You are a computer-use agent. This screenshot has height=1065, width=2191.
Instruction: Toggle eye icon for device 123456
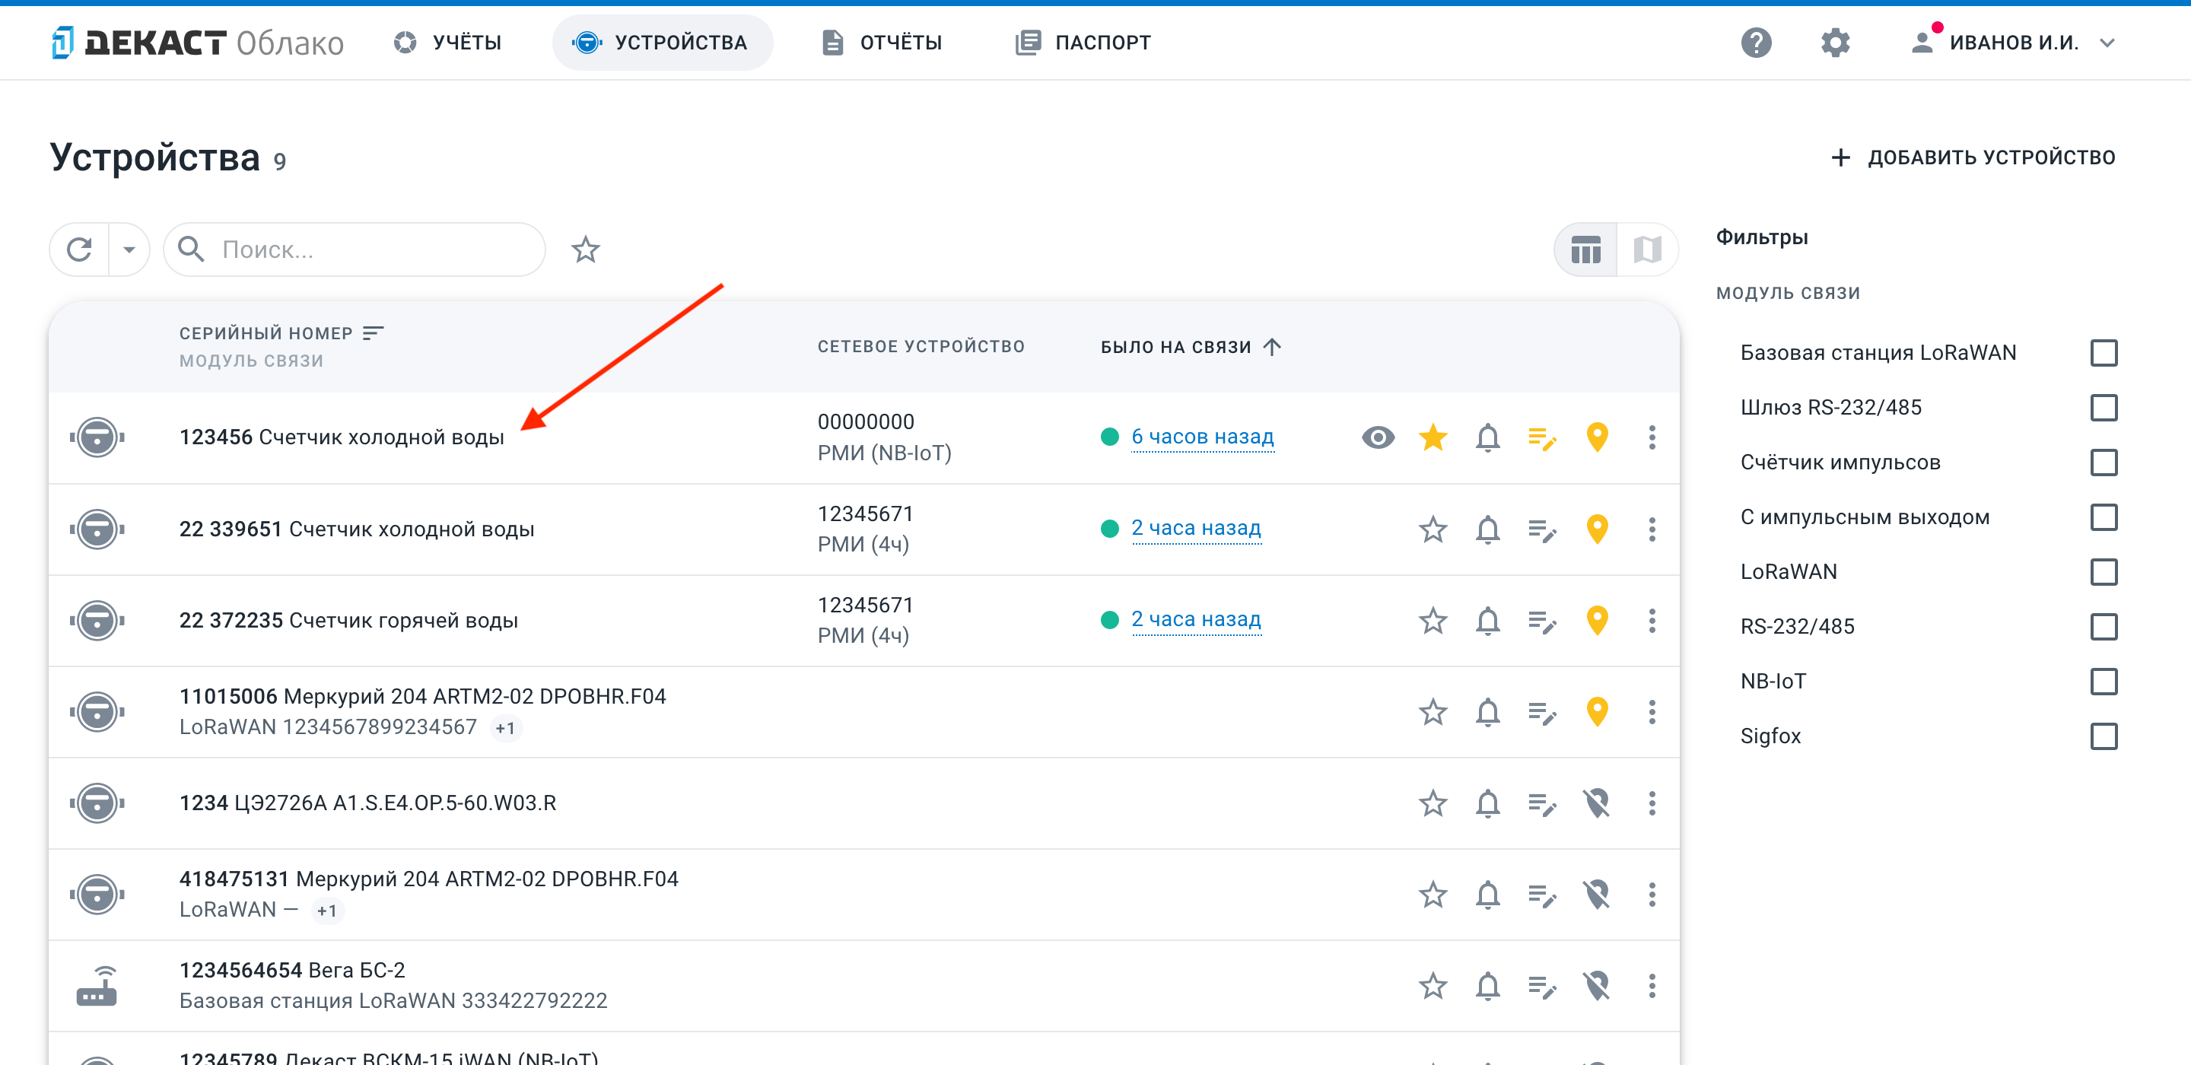[x=1378, y=437]
